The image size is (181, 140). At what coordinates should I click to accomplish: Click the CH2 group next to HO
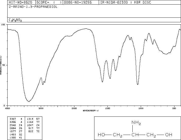(117, 135)
